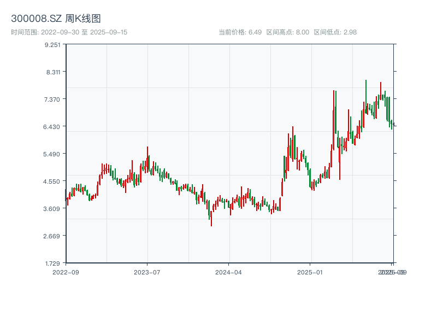Click y-axis value 2.669
Screen dimensions: 437x328
(x=51, y=236)
